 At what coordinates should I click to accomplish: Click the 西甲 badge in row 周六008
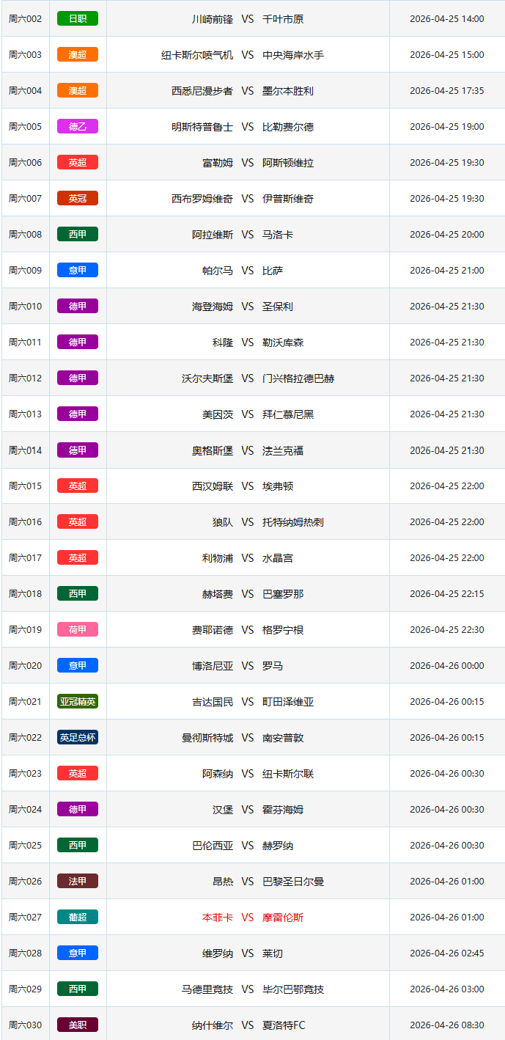click(x=78, y=234)
